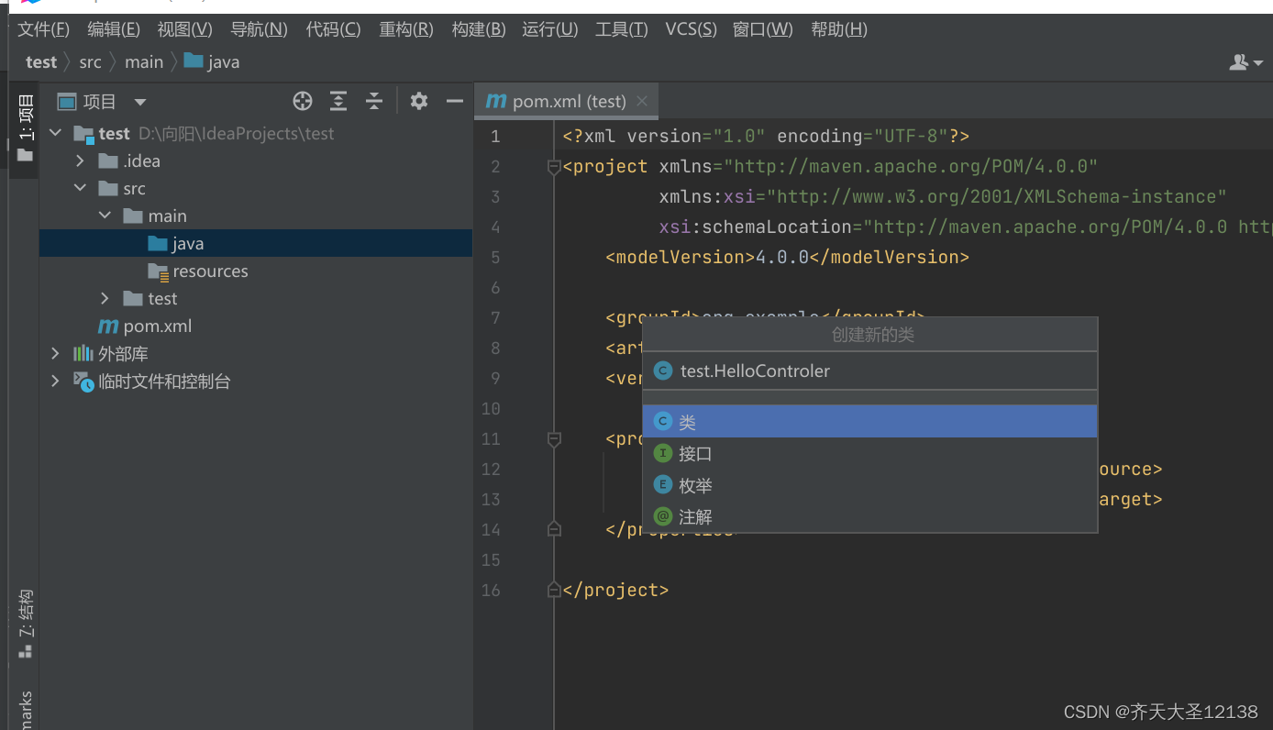Click the Maven m icon beside pom.xml in tree
The height and width of the screenshot is (730, 1273).
pos(108,326)
